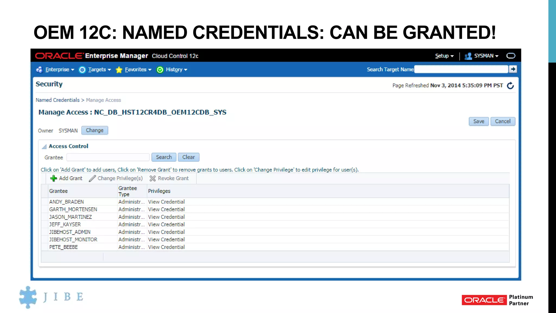Click the Change owner button
The height and width of the screenshot is (313, 556).
click(94, 130)
